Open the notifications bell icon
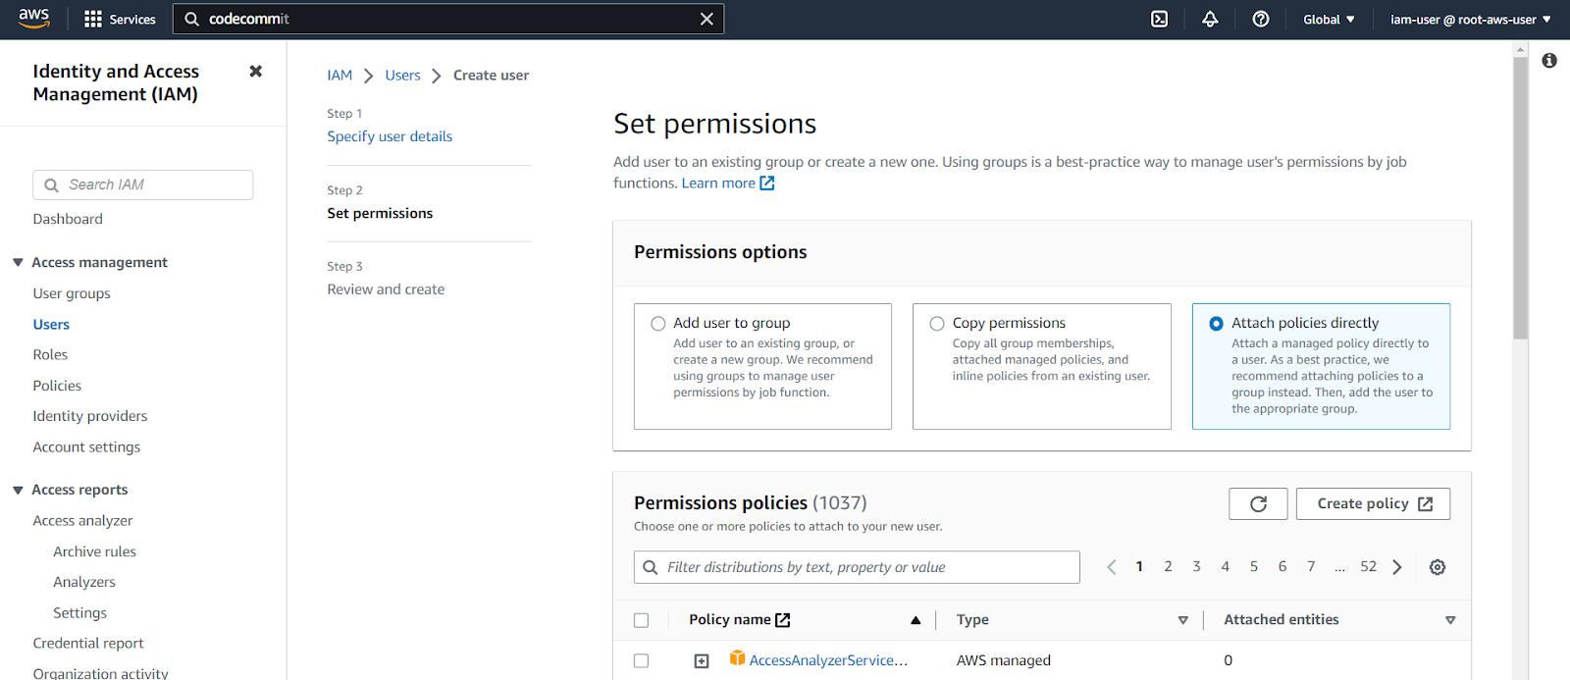The height and width of the screenshot is (680, 1570). click(x=1210, y=20)
